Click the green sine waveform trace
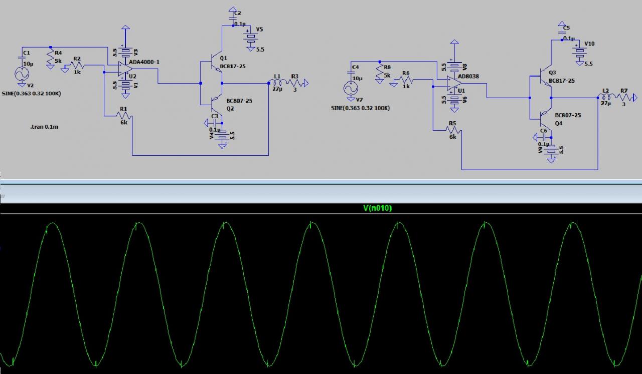Screen dimensions: 642x374 point(321,294)
